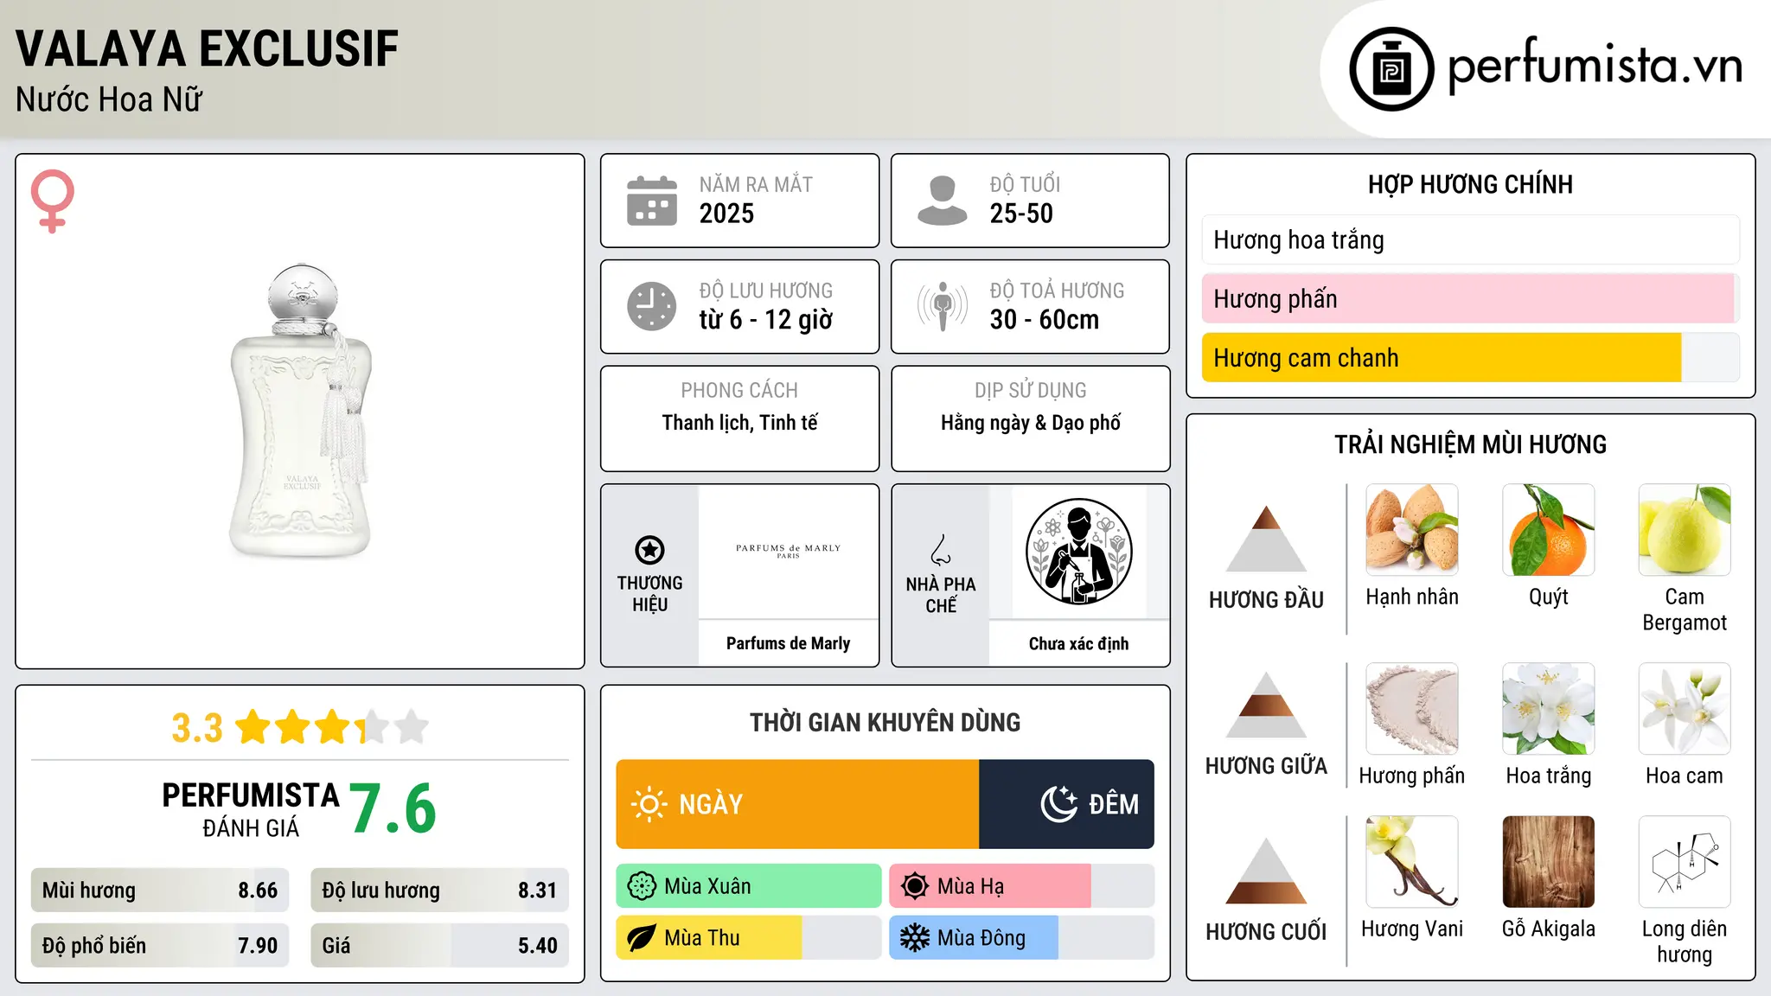The height and width of the screenshot is (996, 1771).
Task: Click the pyramid icon above Hương đầu
Action: 1267,539
